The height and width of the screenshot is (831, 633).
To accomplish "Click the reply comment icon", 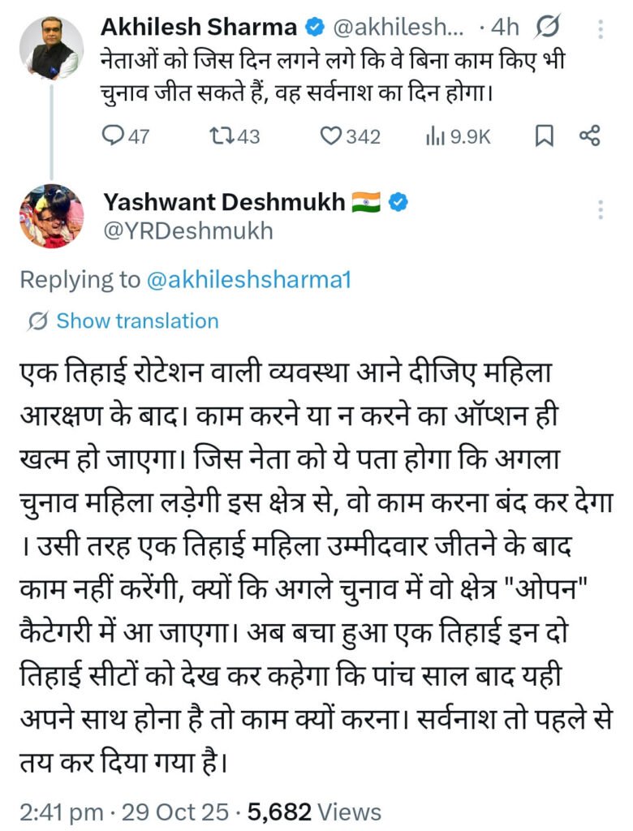I will click(113, 136).
